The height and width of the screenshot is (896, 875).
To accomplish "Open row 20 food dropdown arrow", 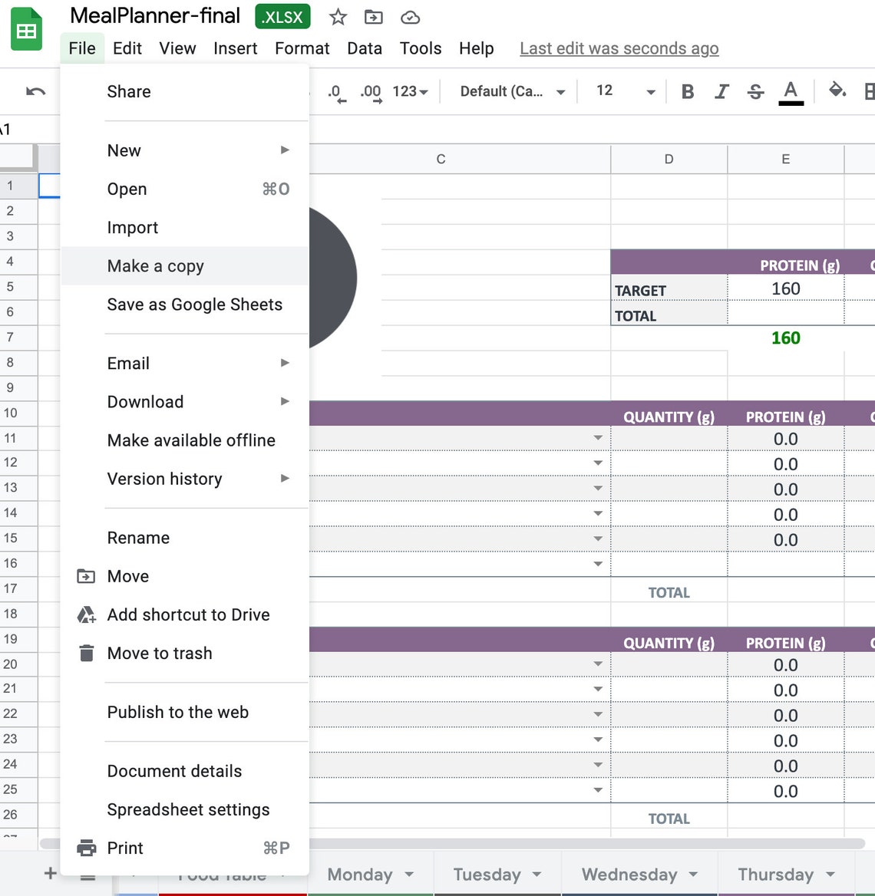I will tap(598, 664).
